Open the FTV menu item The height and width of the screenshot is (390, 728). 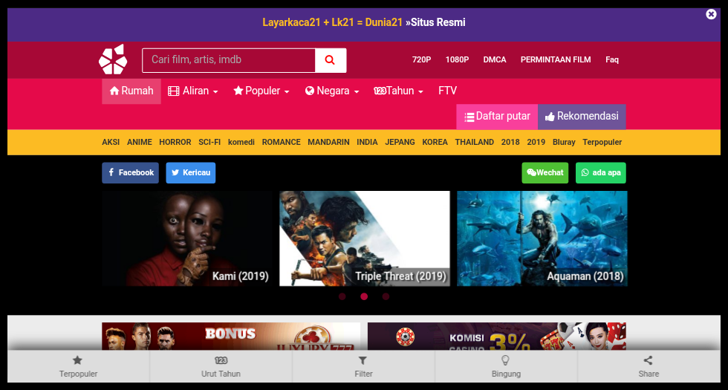(447, 91)
